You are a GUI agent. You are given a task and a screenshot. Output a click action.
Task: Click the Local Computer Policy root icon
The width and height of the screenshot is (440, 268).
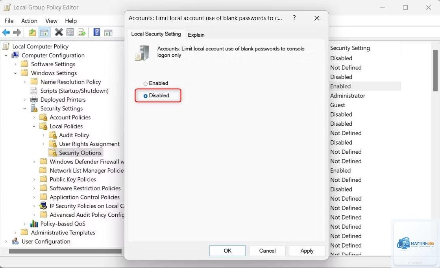6,47
